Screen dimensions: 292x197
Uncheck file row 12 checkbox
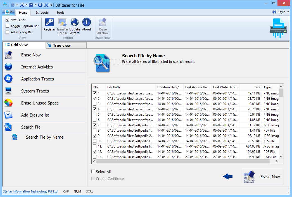tap(95, 151)
